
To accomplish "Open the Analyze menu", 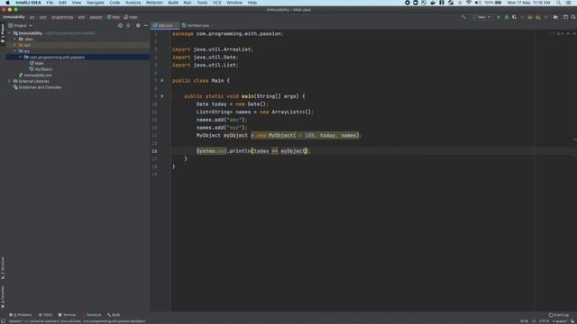I will (x=133, y=3).
